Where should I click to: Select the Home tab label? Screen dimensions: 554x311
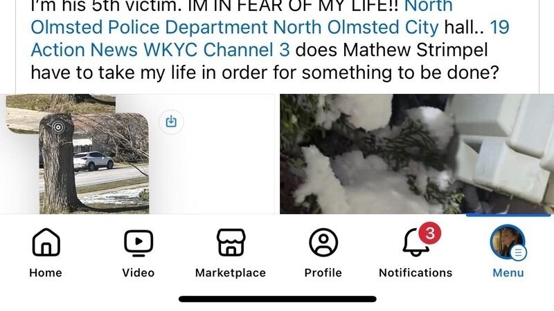46,272
